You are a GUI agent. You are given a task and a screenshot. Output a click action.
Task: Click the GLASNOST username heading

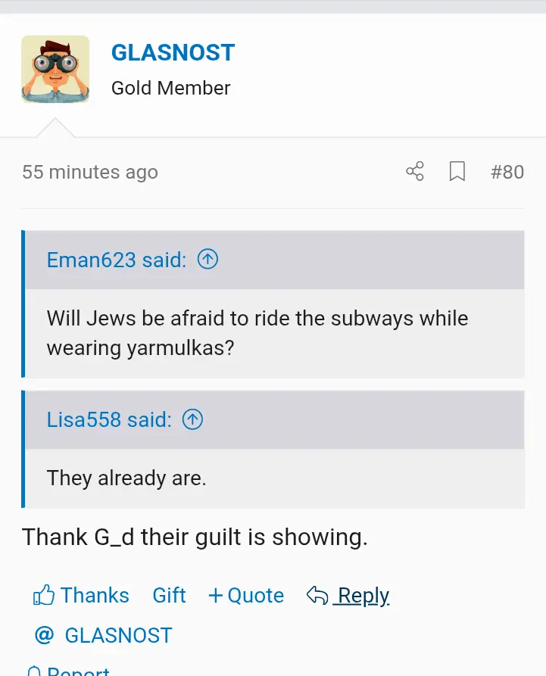pyautogui.click(x=173, y=52)
